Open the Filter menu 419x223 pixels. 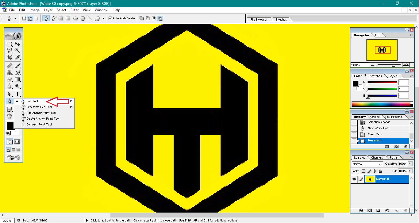pyautogui.click(x=75, y=10)
